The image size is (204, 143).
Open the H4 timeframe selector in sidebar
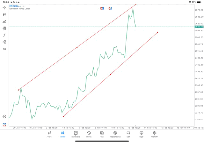[x=4, y=49]
